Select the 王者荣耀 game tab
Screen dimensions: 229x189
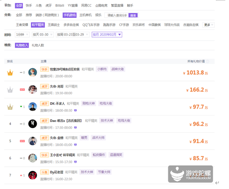coord(22,25)
